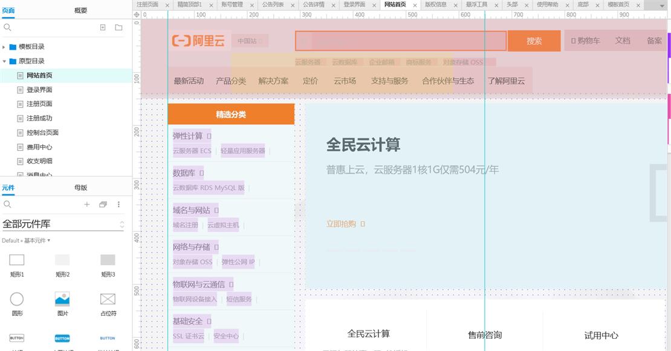Switch to the 元件 panel tab

coord(8,188)
